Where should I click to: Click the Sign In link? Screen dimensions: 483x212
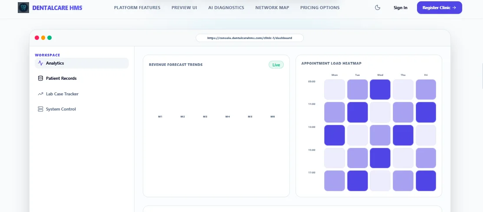pyautogui.click(x=401, y=8)
